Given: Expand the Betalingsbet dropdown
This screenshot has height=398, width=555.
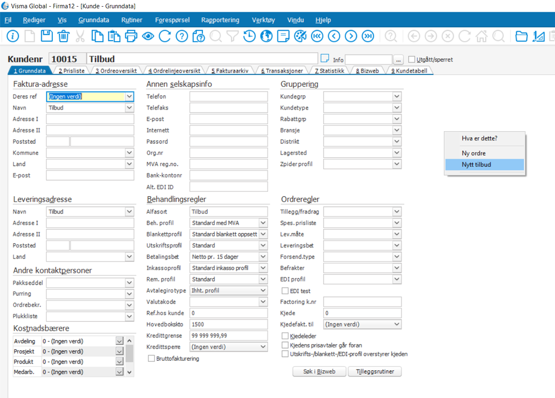Looking at the screenshot, I should [263, 257].
